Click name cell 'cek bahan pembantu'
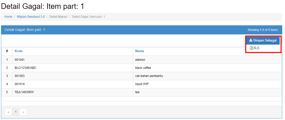This screenshot has width=285, height=120. pyautogui.click(x=208, y=76)
